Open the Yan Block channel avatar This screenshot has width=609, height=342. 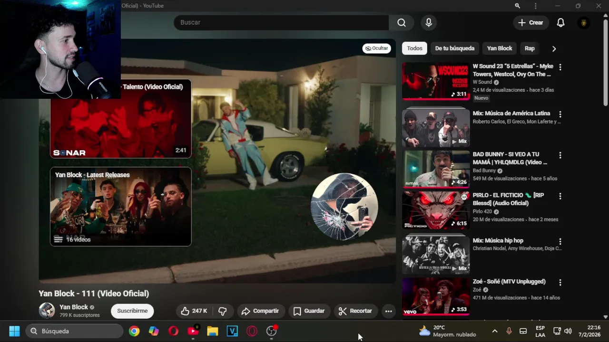tap(47, 311)
